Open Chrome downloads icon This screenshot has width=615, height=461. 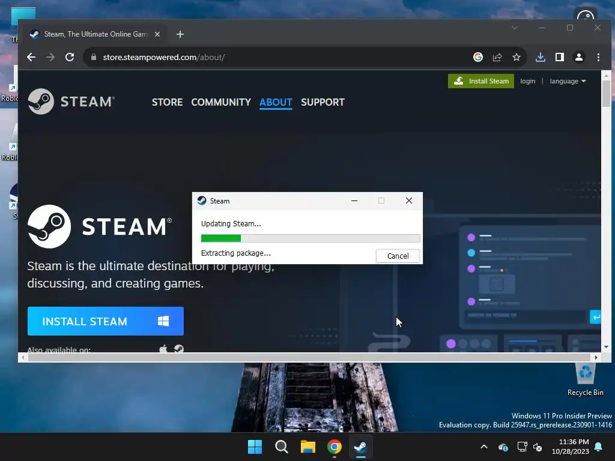coord(541,57)
